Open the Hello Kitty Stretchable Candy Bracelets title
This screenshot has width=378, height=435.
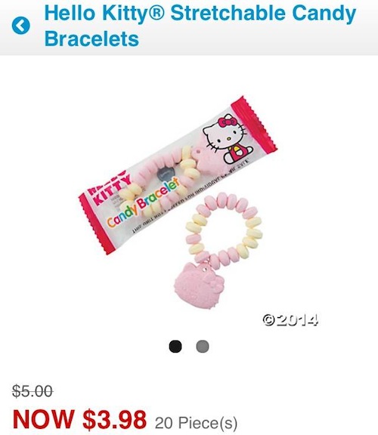(x=200, y=26)
